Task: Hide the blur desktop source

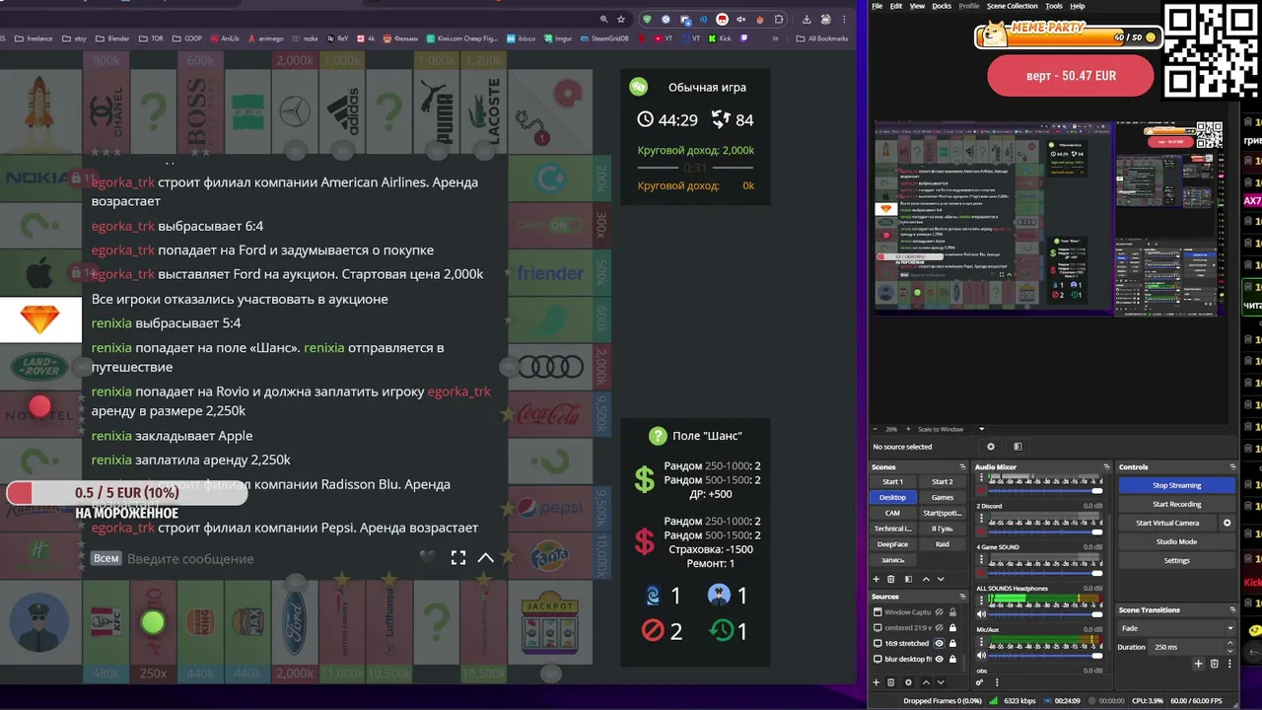Action: (940, 659)
